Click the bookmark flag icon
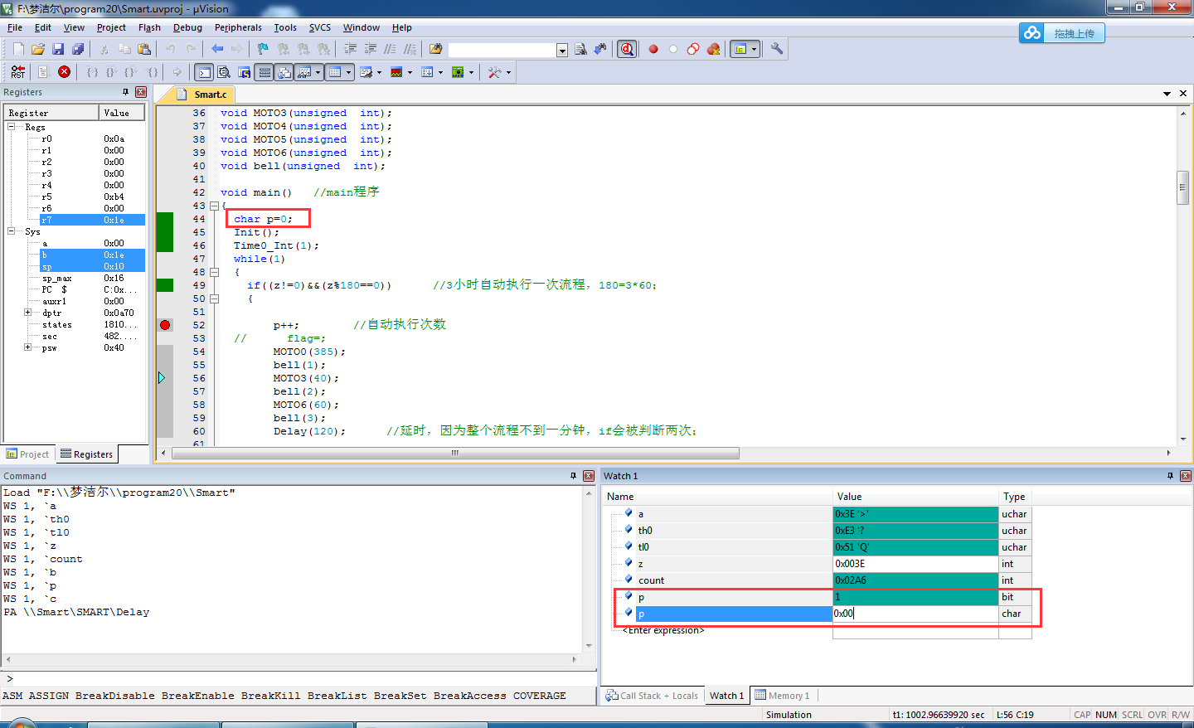This screenshot has height=728, width=1194. click(263, 50)
